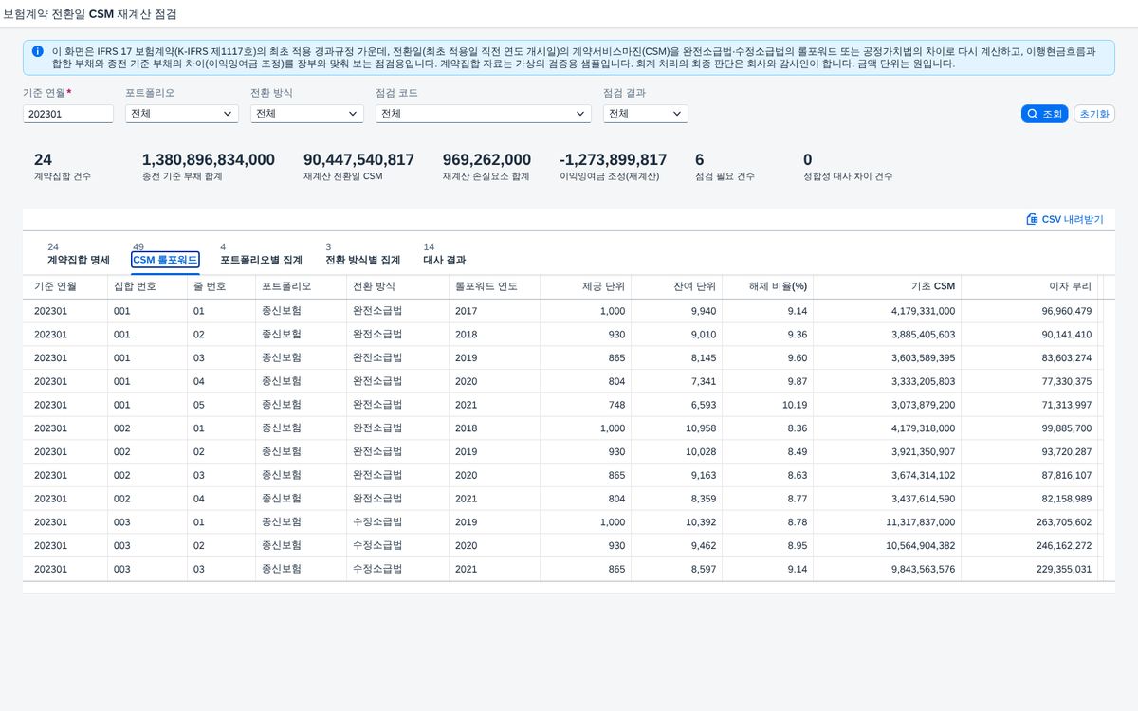1138x711 pixels.
Task: Open the 포트폴리오별 집계 tab
Action: point(261,260)
